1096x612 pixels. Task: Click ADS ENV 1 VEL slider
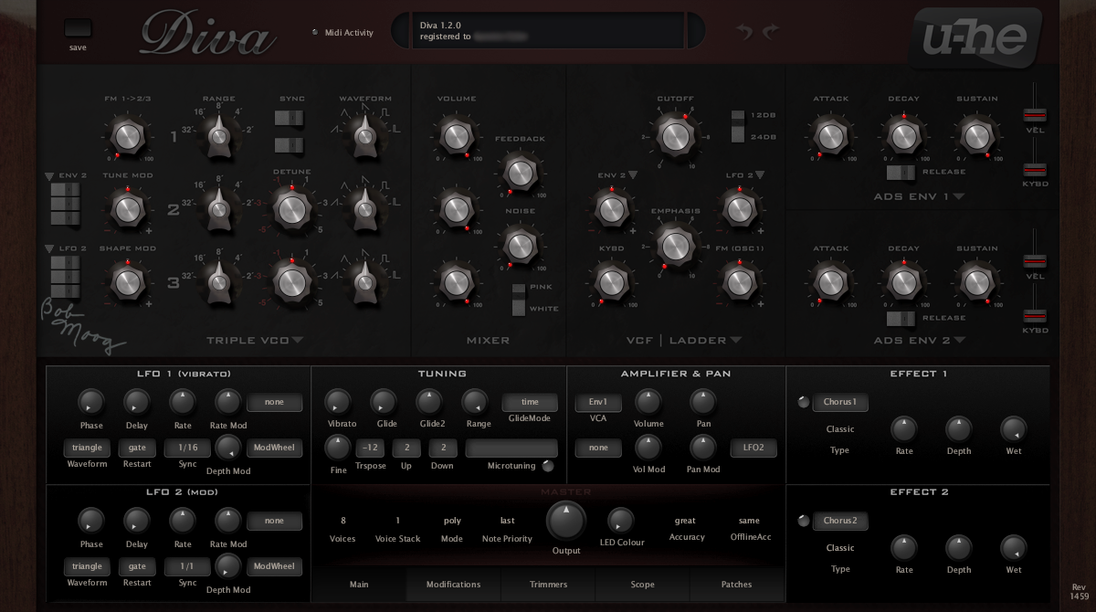click(1034, 114)
